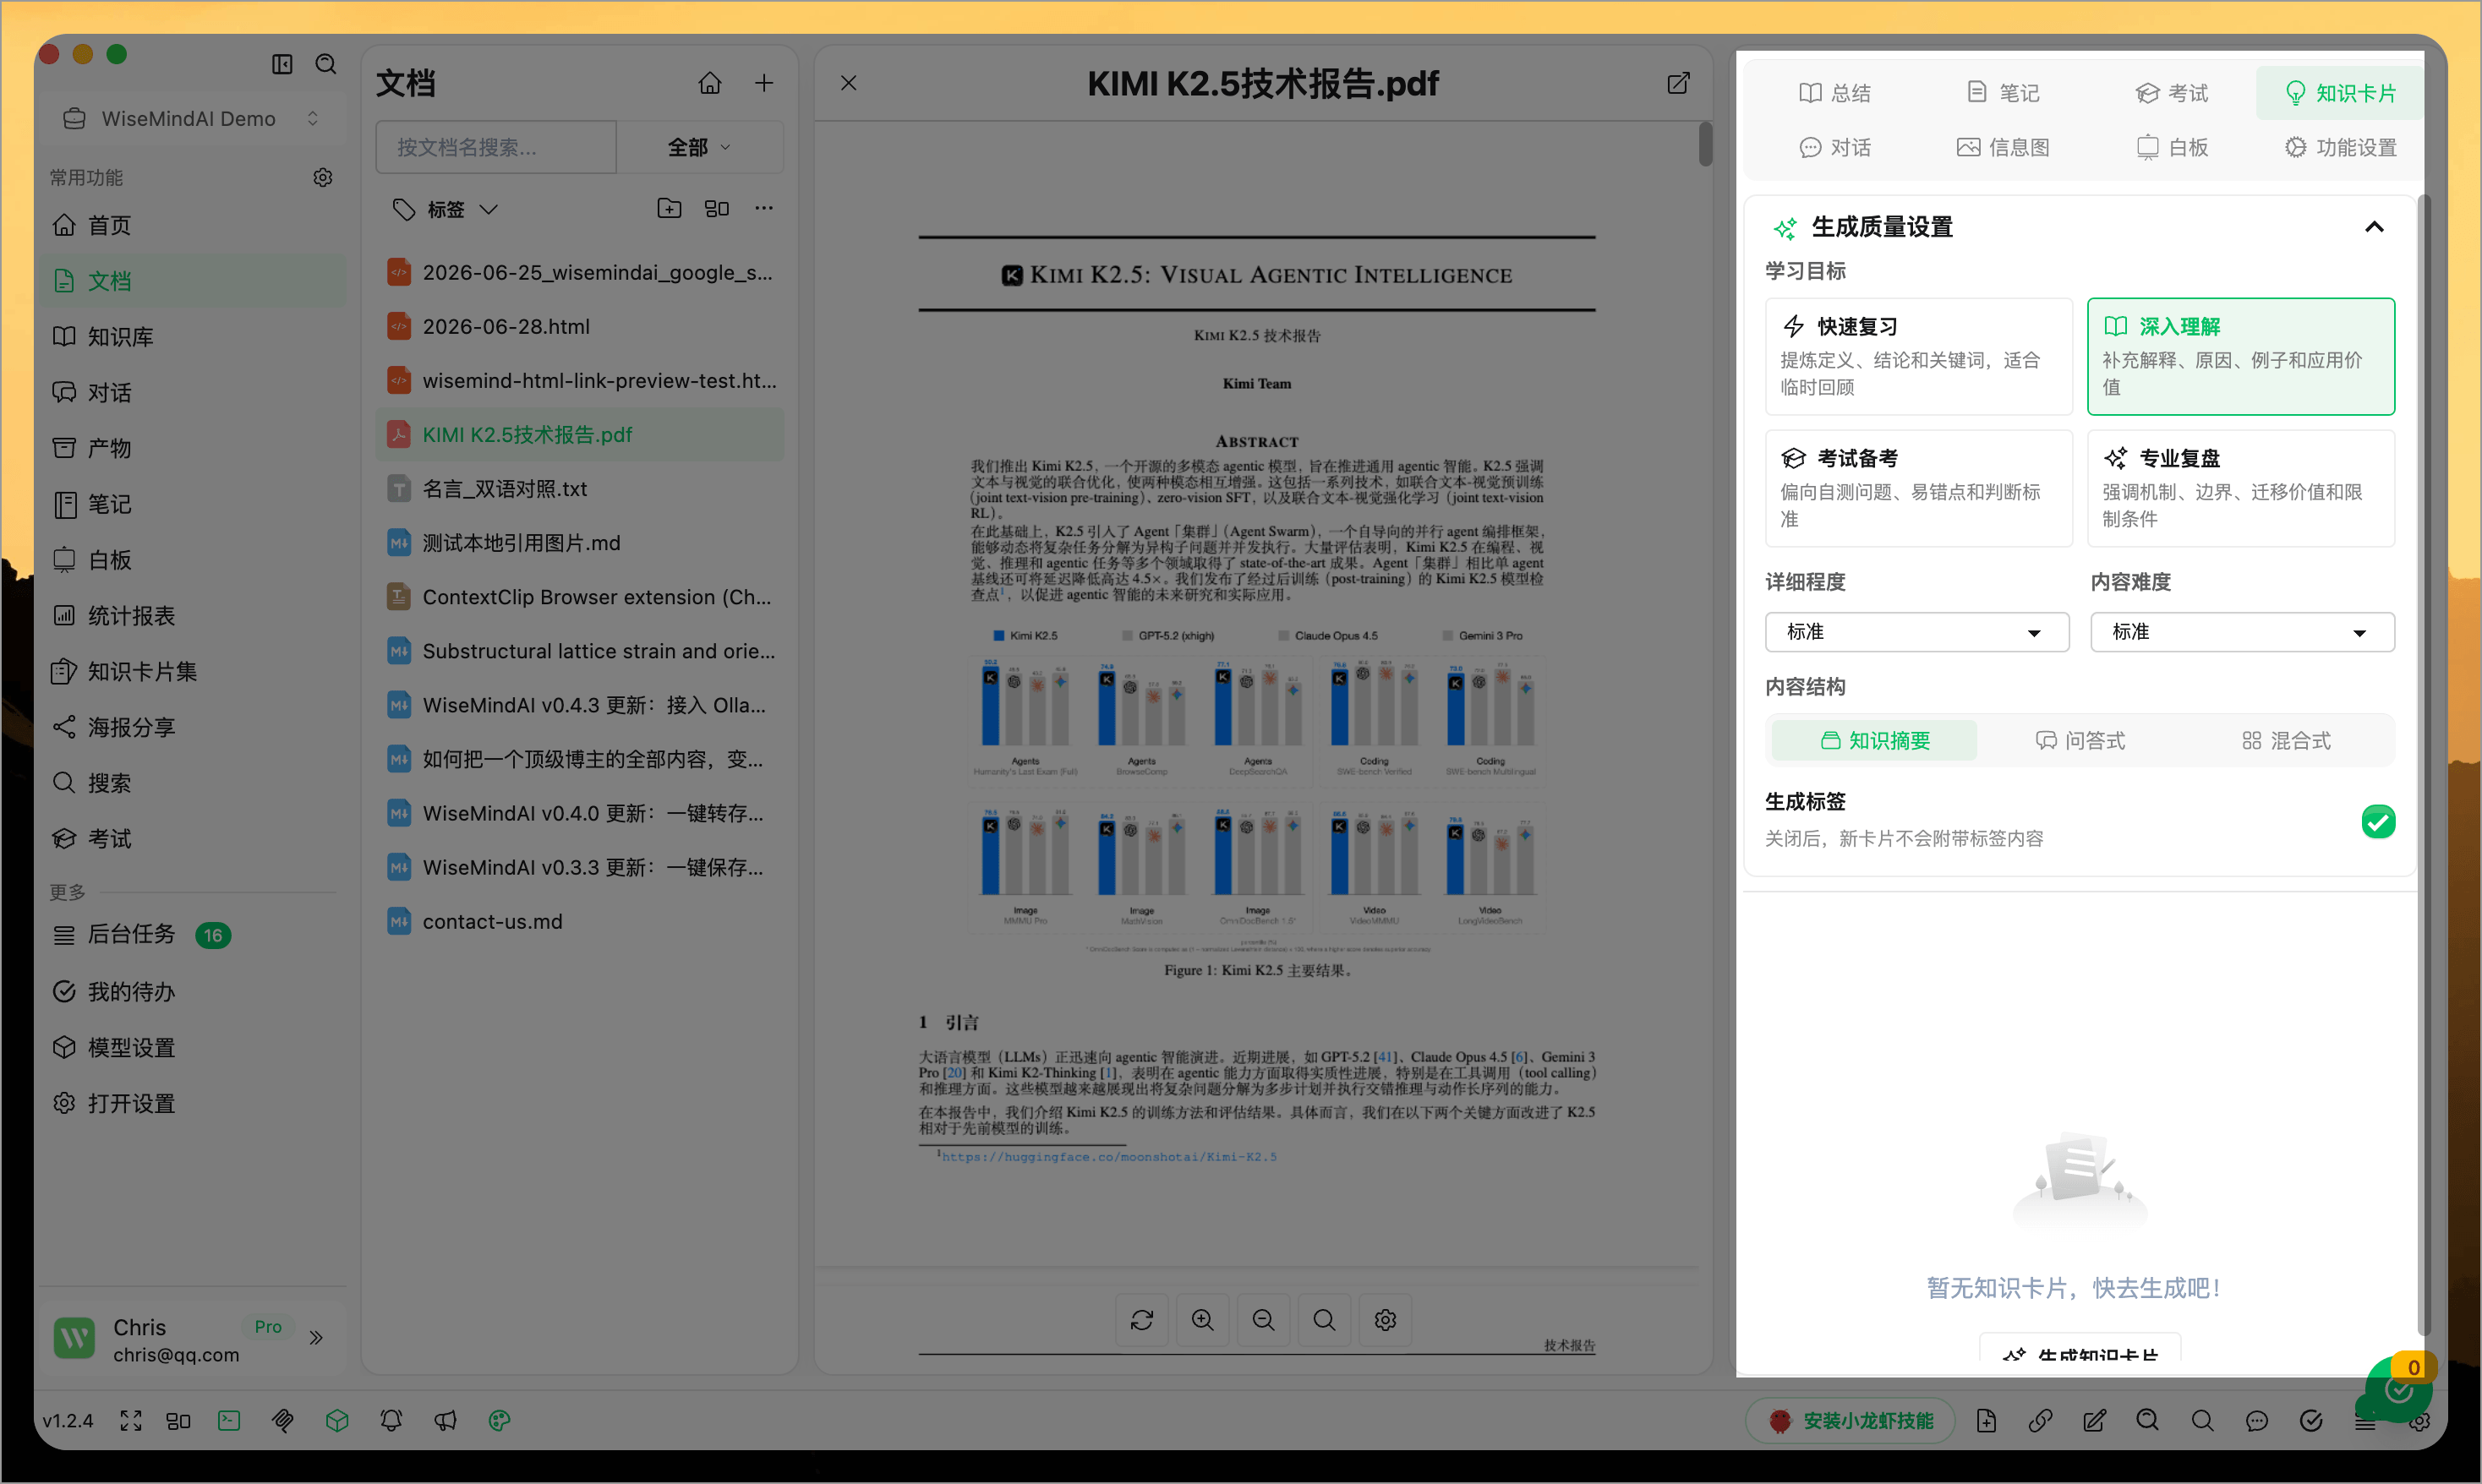Zoom out of the PDF
This screenshot has height=1484, width=2482.
tap(1264, 1320)
